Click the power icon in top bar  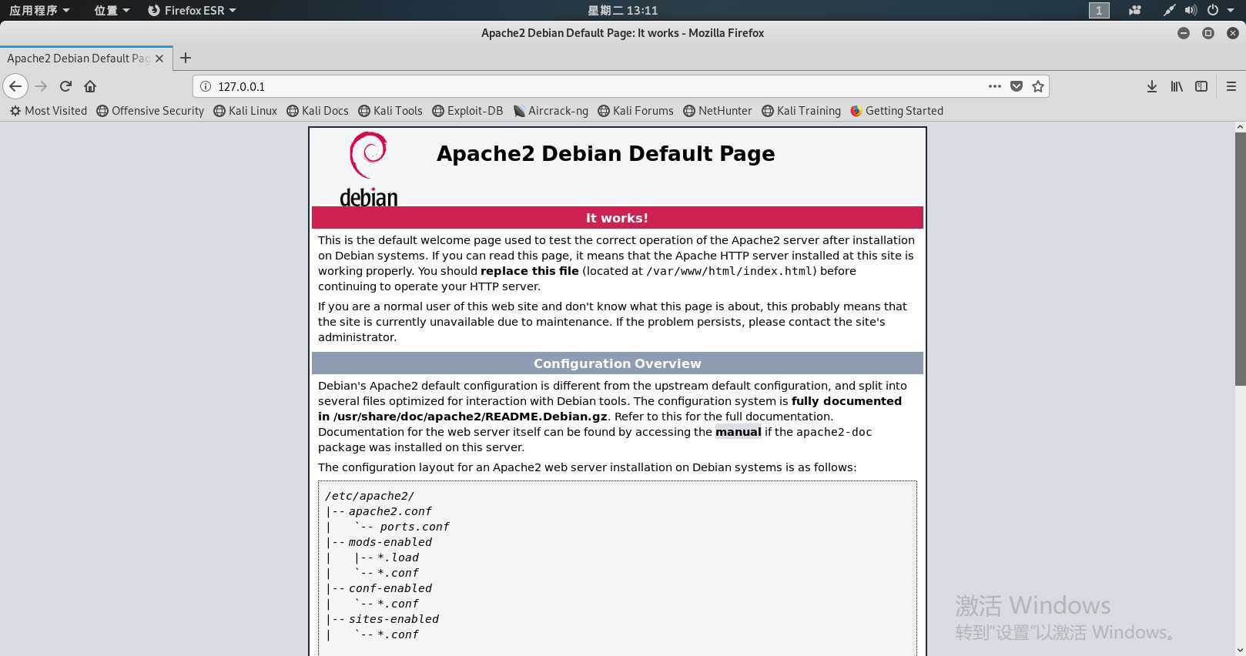[1212, 10]
